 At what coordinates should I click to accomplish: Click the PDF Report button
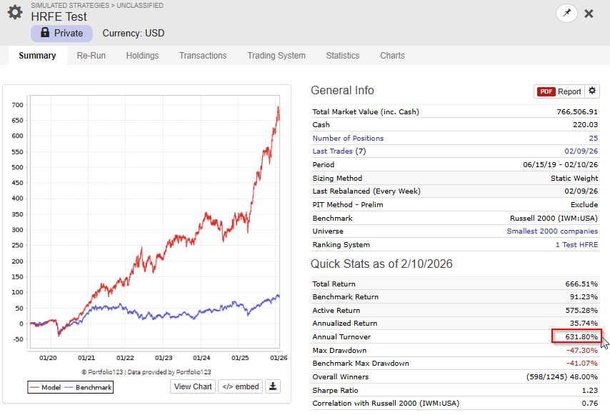(x=559, y=91)
